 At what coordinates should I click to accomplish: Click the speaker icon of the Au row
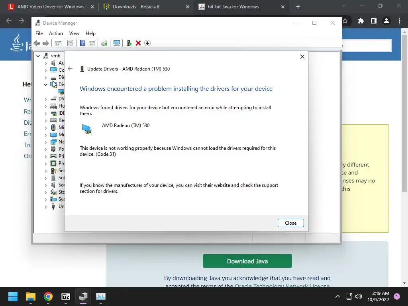(53, 63)
